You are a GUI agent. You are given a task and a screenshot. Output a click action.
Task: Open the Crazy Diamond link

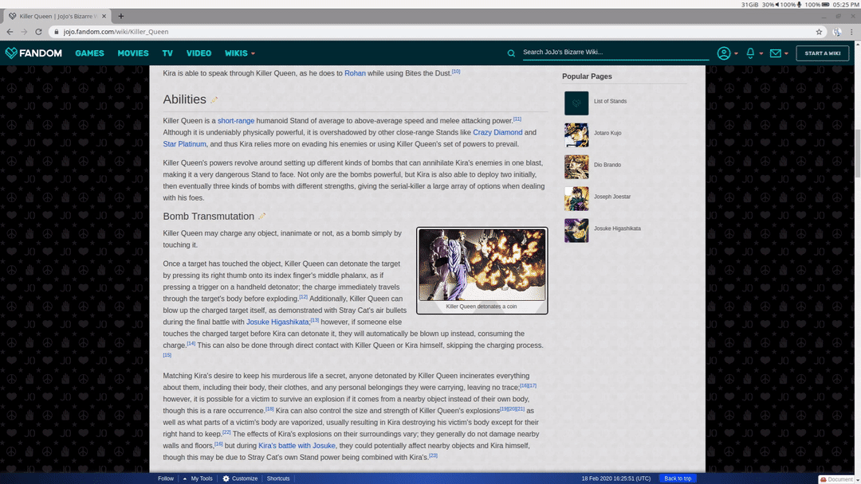pos(497,132)
